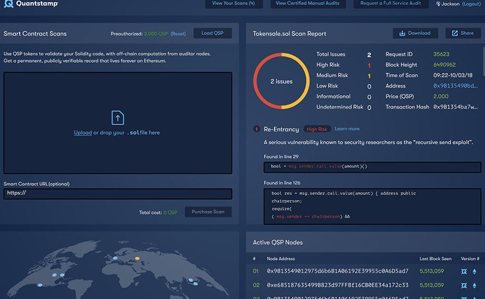The height and width of the screenshot is (299, 485).
Task: Click Quantstamp version icon for node 01
Action: [464, 271]
